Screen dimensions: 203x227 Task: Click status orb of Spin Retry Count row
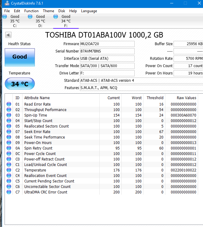point(9,148)
